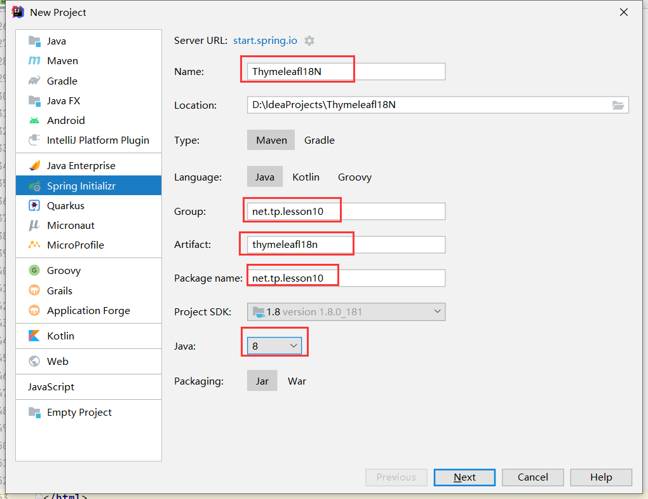Click the Java Enterprise icon
The image size is (648, 499).
34,166
